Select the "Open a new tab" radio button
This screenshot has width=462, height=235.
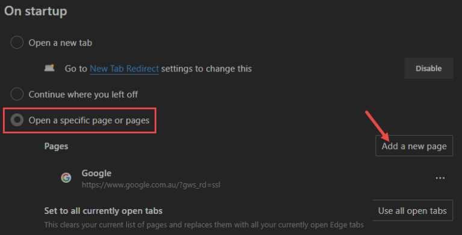point(17,43)
